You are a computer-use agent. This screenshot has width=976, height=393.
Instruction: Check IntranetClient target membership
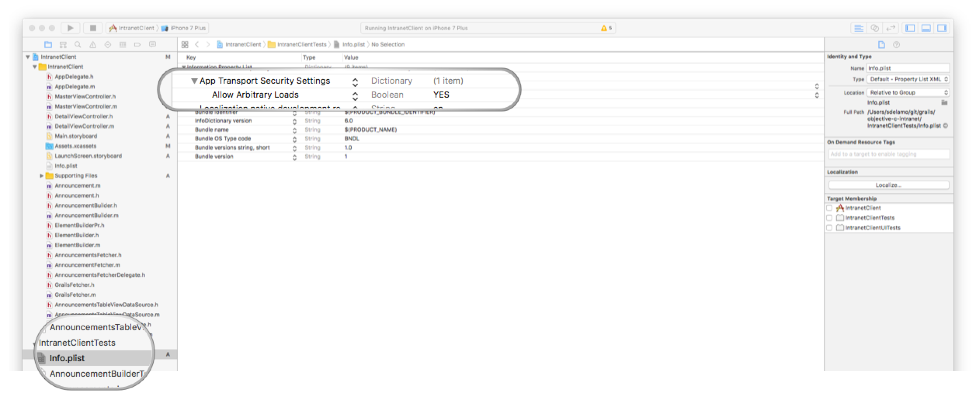pos(830,208)
